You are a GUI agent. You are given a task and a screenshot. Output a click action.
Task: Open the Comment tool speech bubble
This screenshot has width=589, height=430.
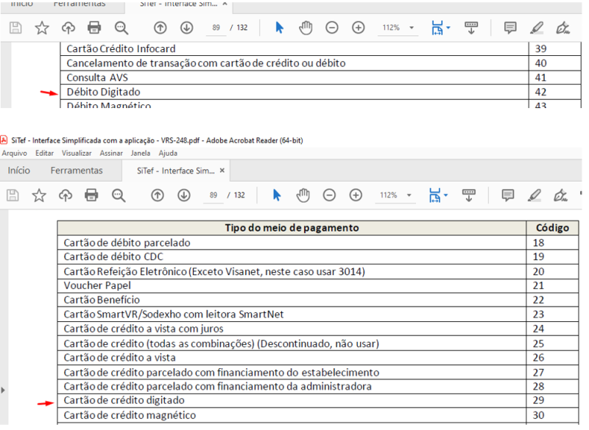pos(507,196)
